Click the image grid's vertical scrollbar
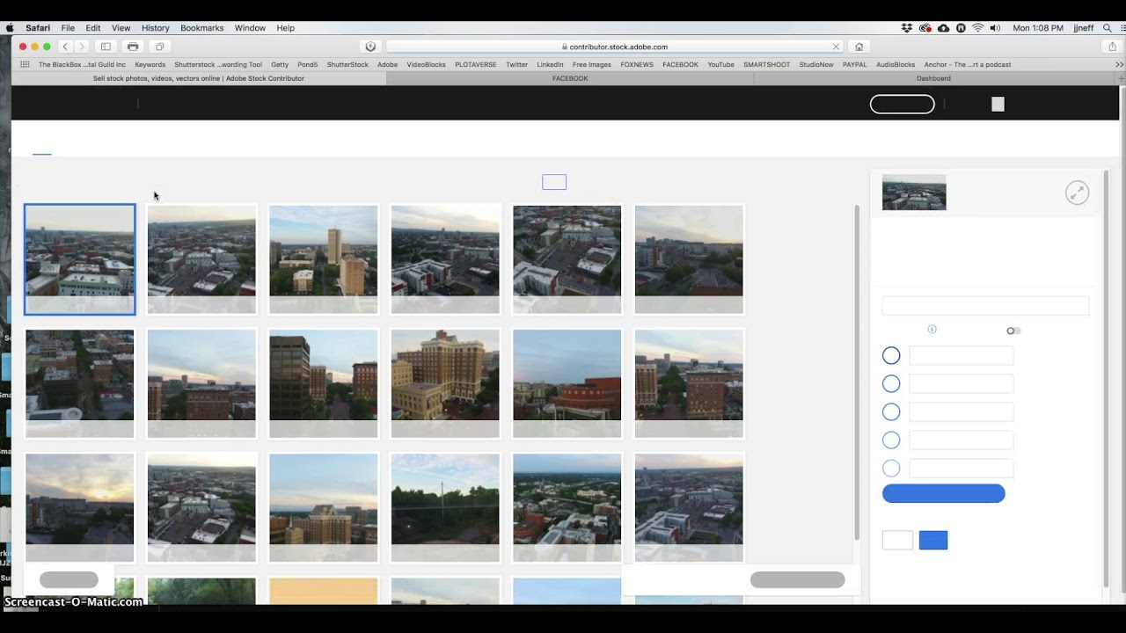The width and height of the screenshot is (1126, 633). 857,372
